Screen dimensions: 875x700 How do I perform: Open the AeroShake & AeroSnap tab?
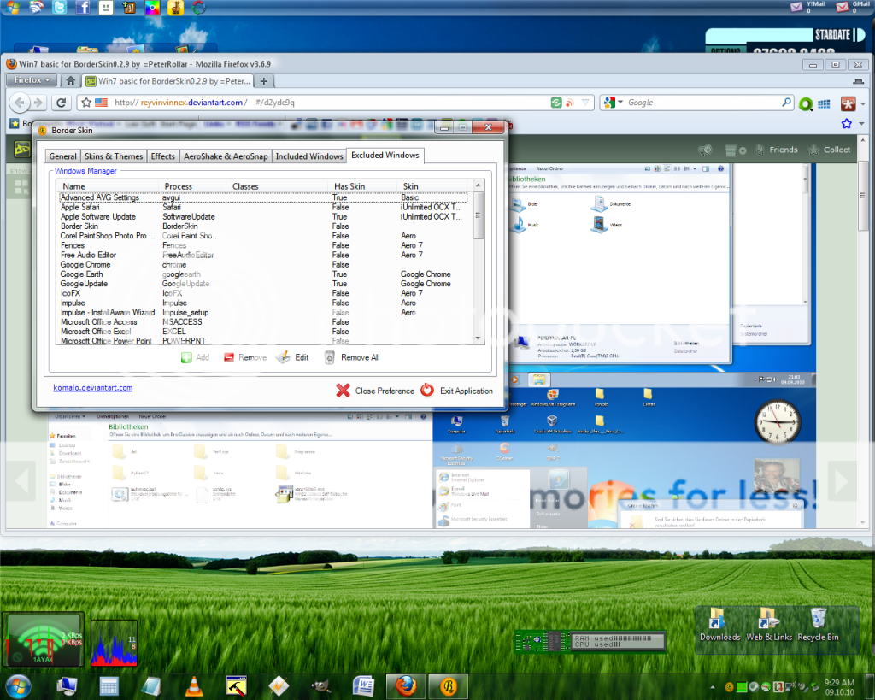pos(226,156)
